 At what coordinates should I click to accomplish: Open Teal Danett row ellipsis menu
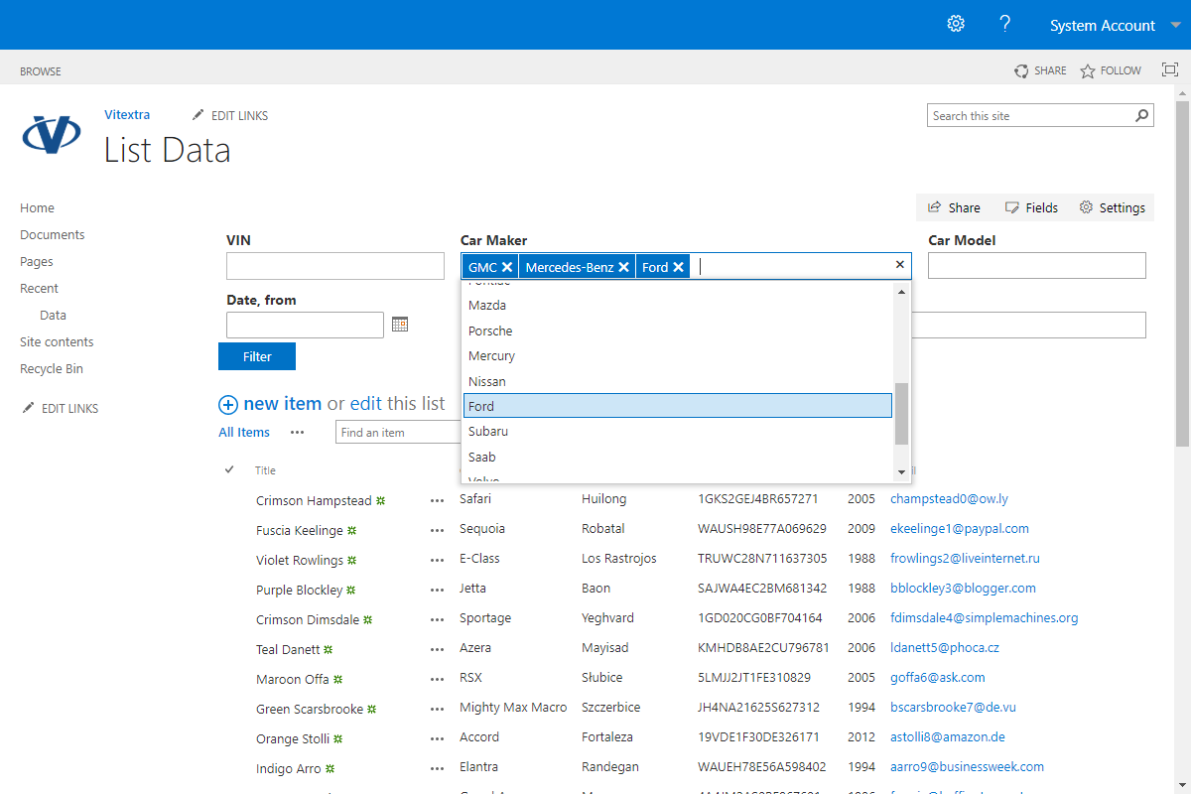coord(438,650)
